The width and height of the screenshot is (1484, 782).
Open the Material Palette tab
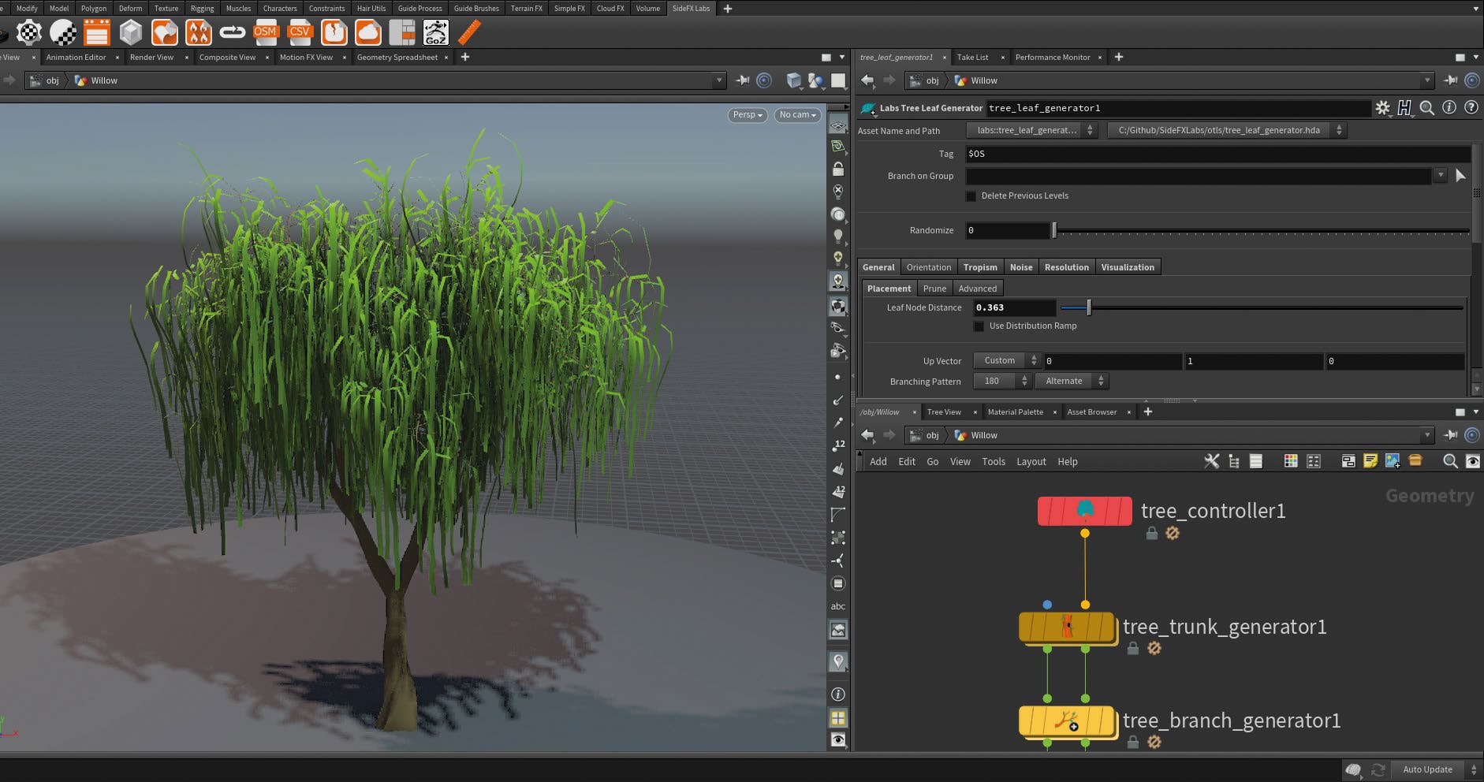coord(1015,411)
